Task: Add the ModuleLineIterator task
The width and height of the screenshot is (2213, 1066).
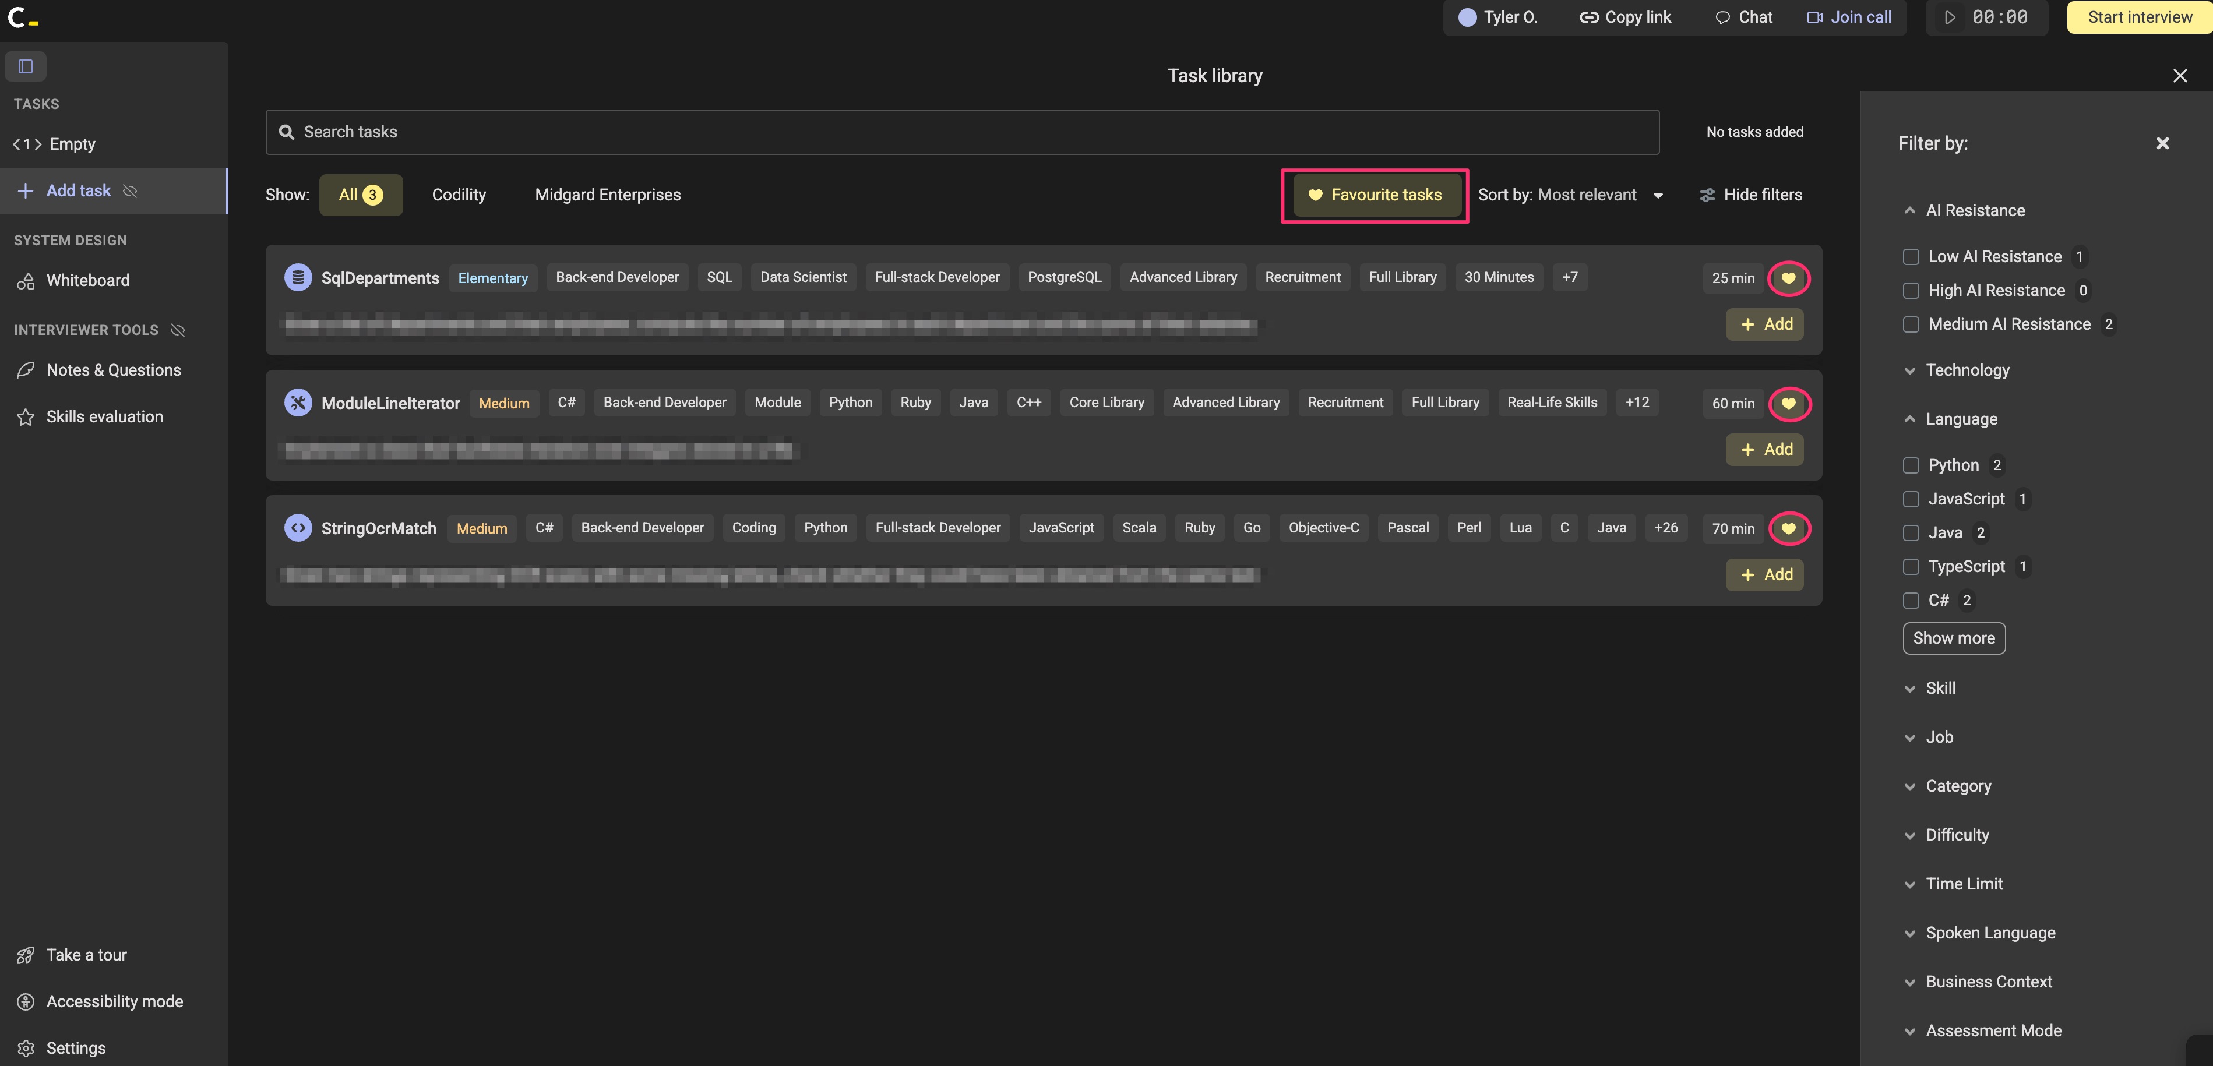Action: (1764, 450)
